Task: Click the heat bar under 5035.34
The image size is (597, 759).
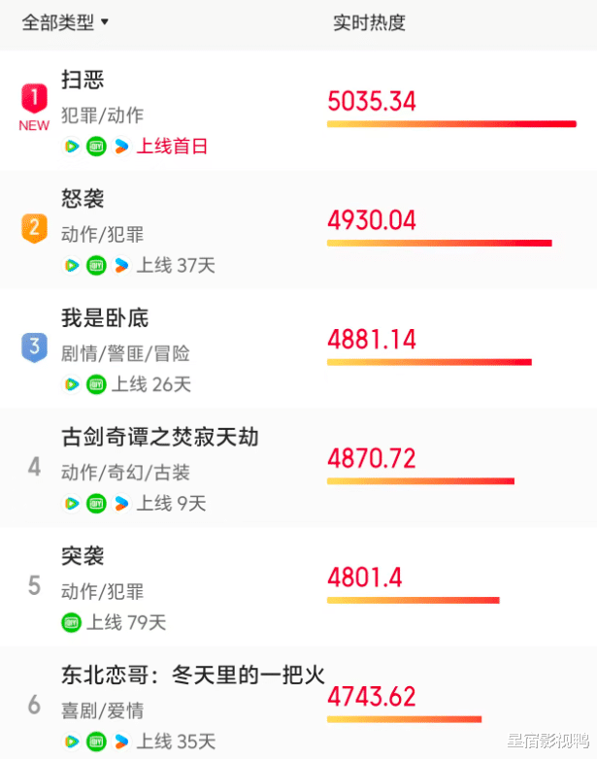Action: point(451,124)
